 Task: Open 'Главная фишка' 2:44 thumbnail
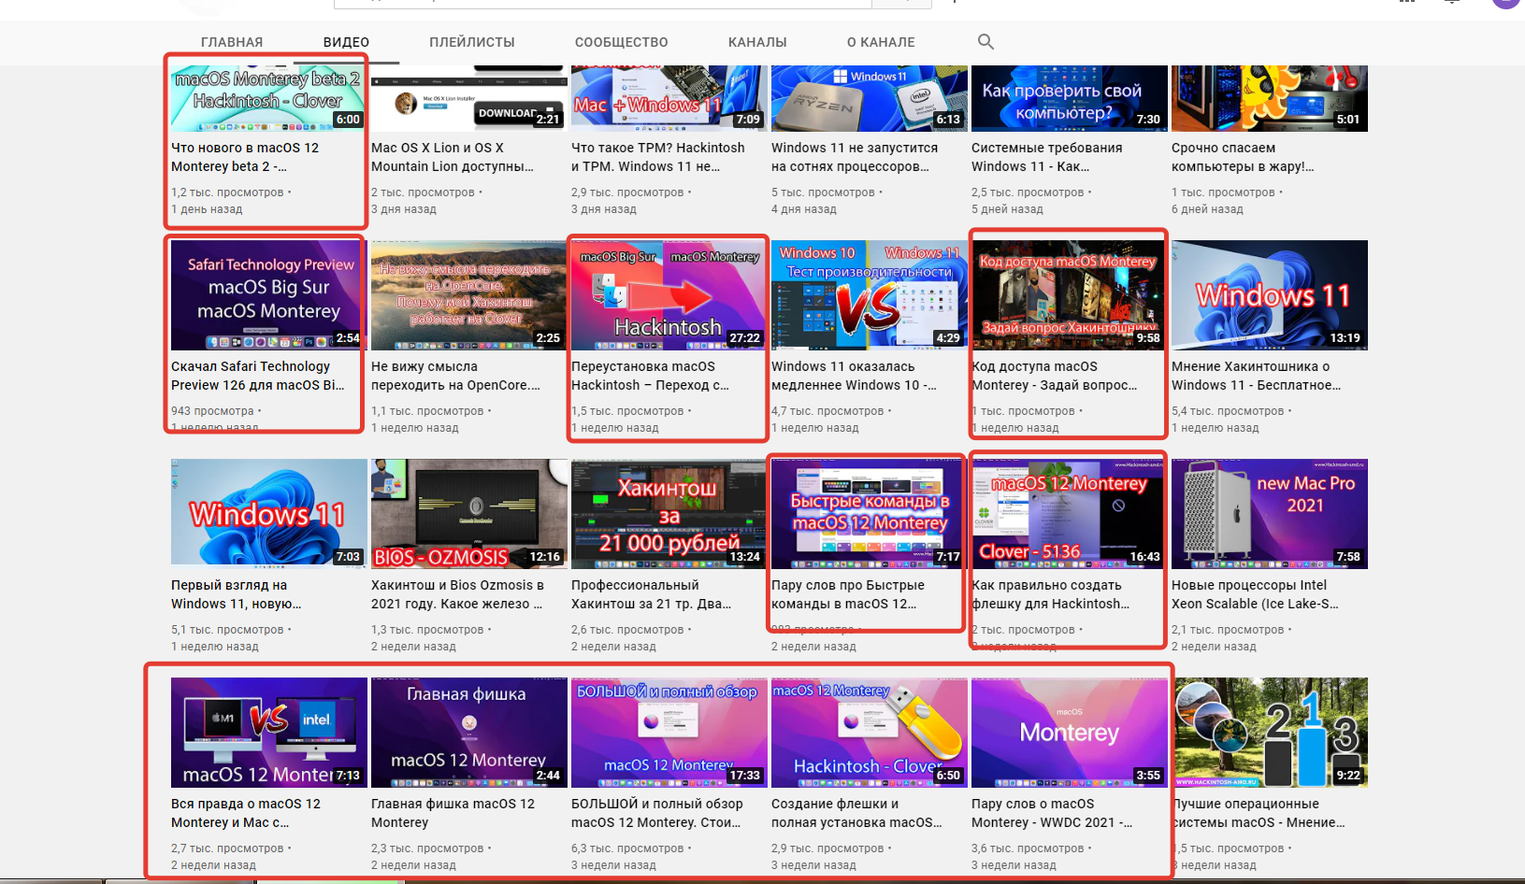coord(469,733)
